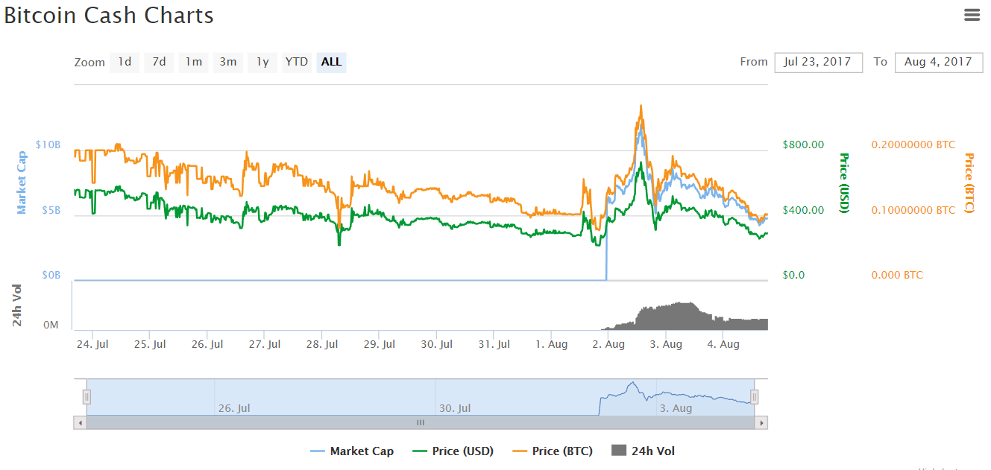Click the $0.0 price axis label
991x470 pixels.
(793, 275)
